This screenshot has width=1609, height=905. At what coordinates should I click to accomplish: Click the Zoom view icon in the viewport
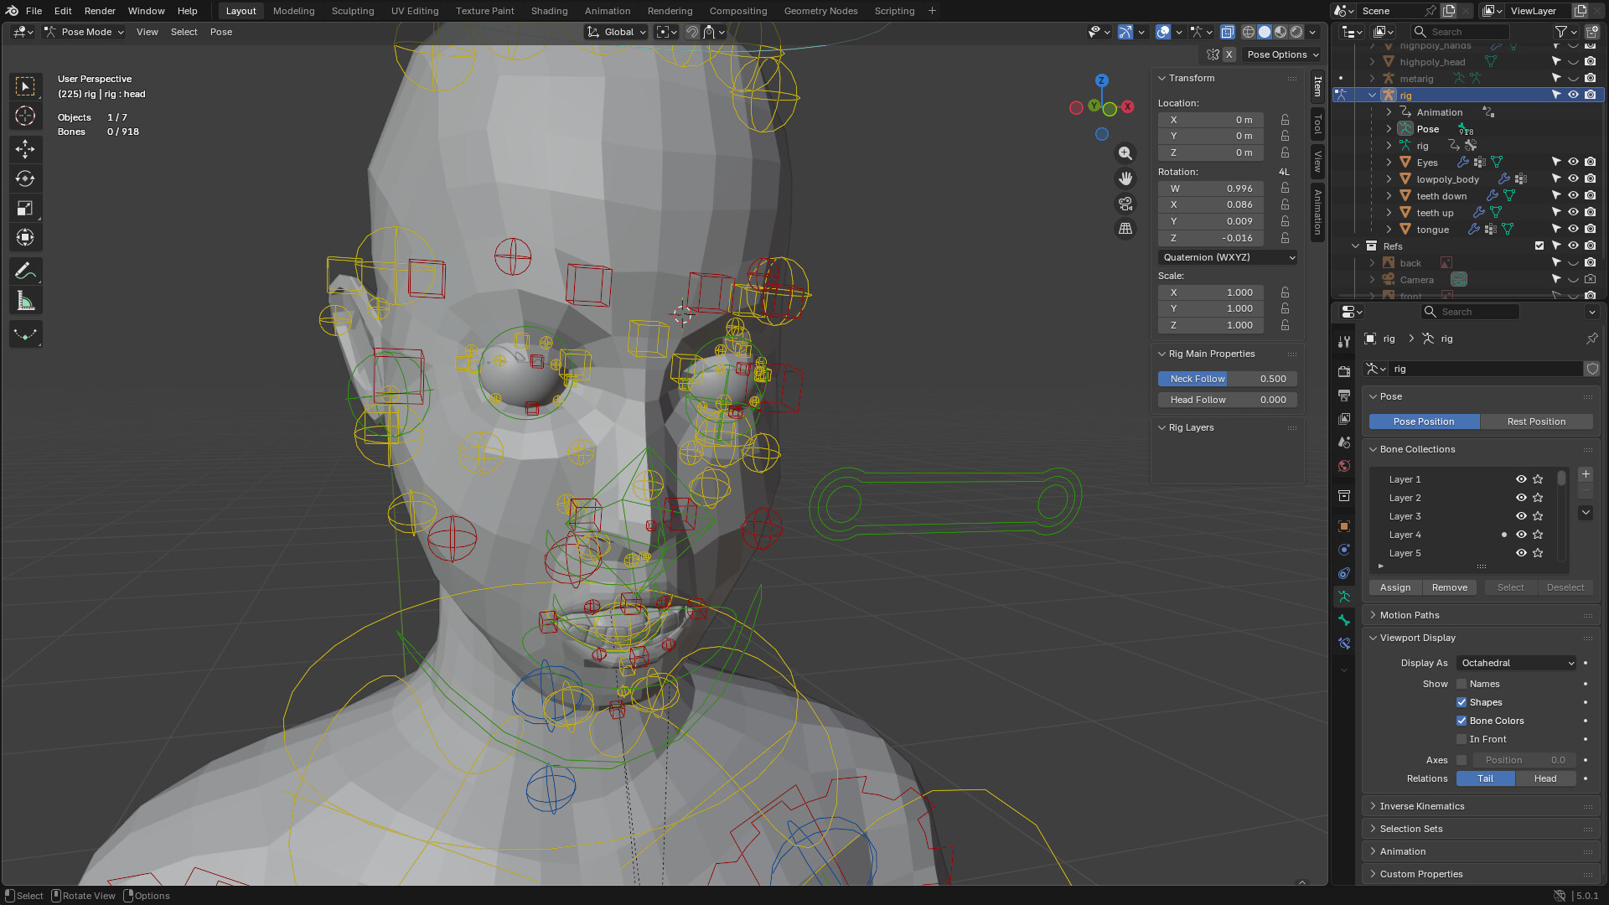1125,153
